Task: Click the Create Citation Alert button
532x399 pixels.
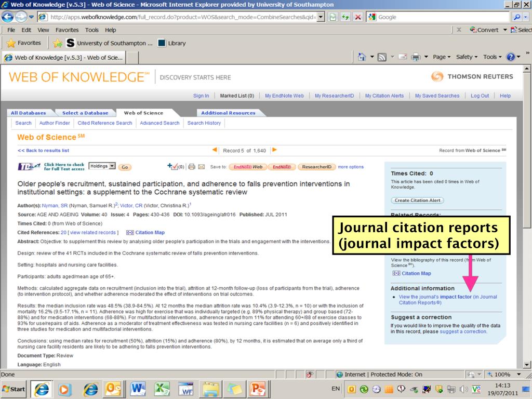Action: point(417,200)
